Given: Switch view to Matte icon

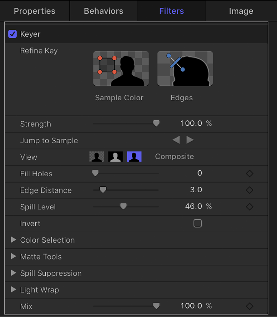Looking at the screenshot, I should click(x=115, y=157).
